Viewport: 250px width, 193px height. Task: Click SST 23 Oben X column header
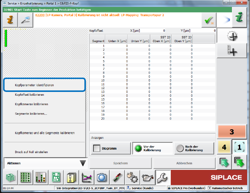point(161,39)
